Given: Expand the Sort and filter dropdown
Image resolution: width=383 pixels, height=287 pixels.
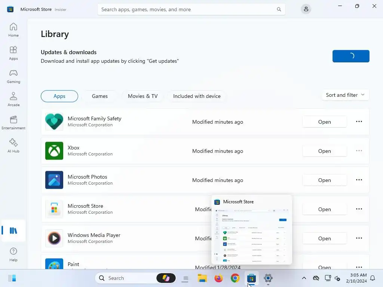Looking at the screenshot, I should tap(345, 95).
